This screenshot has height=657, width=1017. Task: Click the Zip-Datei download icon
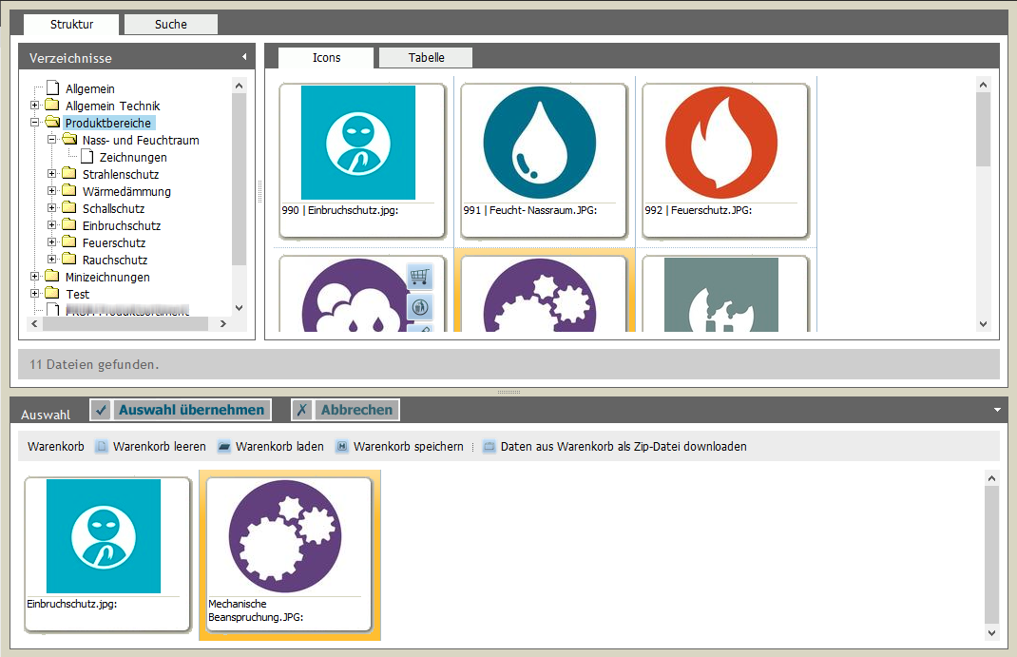point(489,447)
